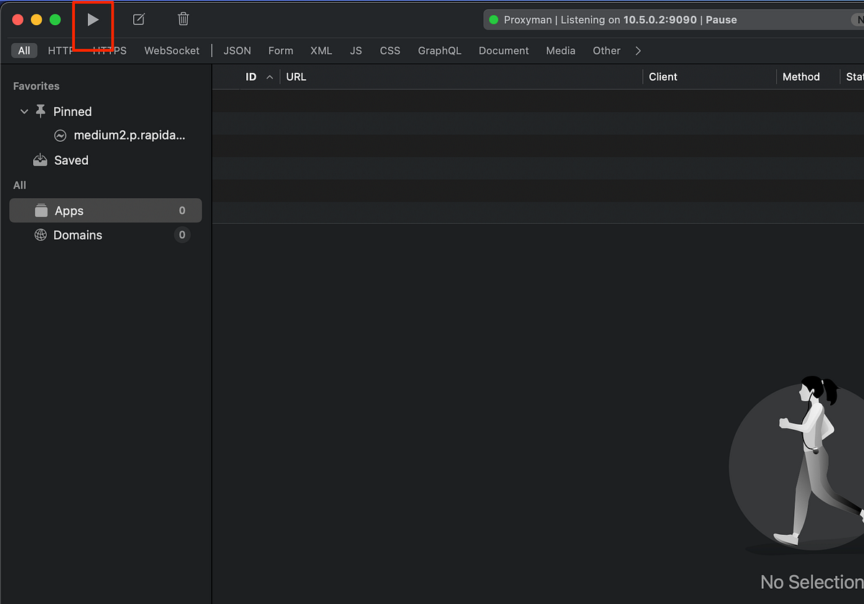
Task: Select the Apps sidebar icon
Action: 41,210
